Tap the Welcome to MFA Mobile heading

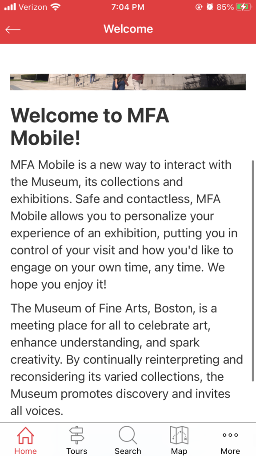(90, 127)
